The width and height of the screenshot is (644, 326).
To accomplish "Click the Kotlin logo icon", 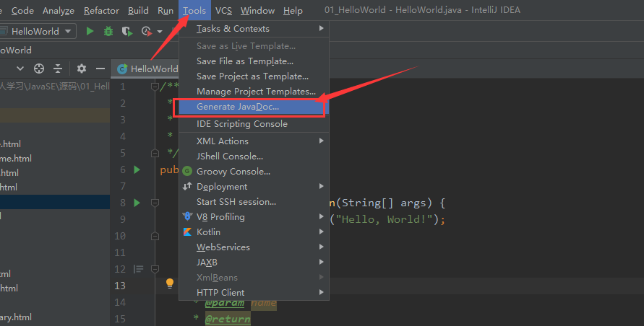I will [x=187, y=232].
